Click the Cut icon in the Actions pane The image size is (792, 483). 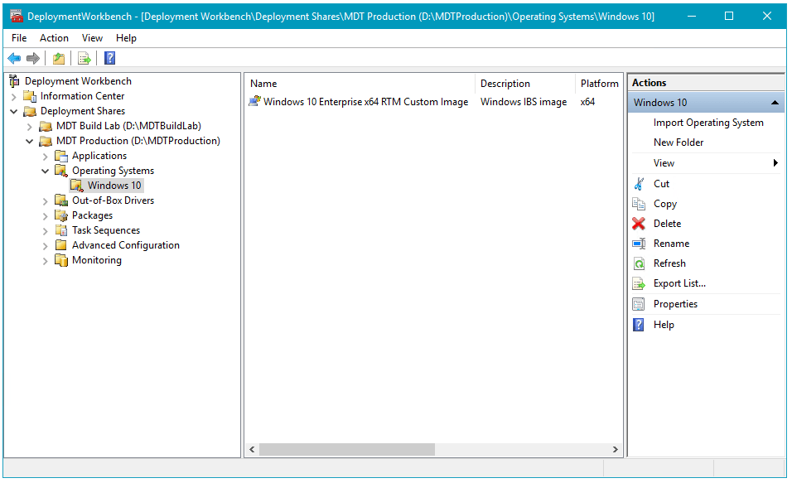coord(640,183)
